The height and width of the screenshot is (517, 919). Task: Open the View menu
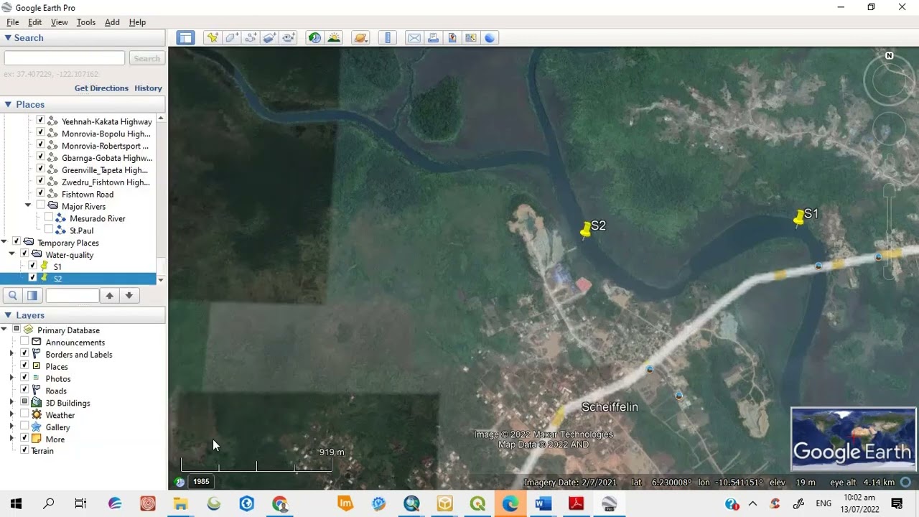(59, 22)
